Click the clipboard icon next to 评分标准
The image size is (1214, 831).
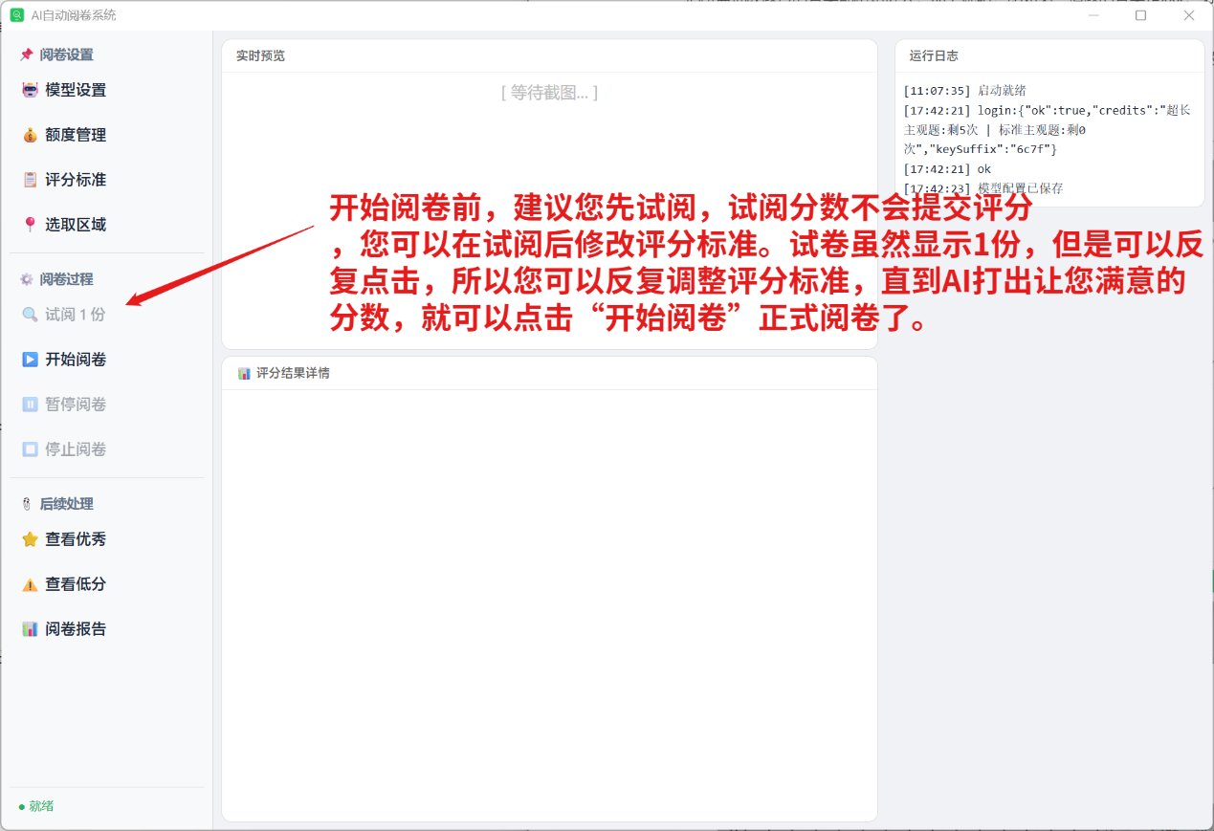(x=30, y=180)
